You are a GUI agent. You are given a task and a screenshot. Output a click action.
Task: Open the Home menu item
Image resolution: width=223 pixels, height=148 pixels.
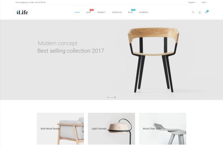pyautogui.click(x=77, y=12)
